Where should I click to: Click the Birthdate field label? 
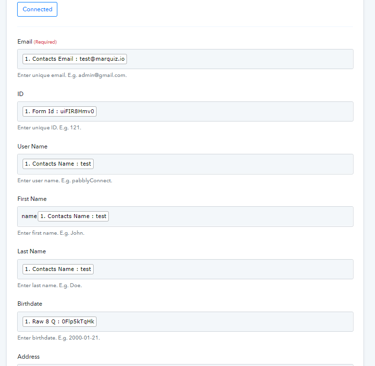pos(30,304)
